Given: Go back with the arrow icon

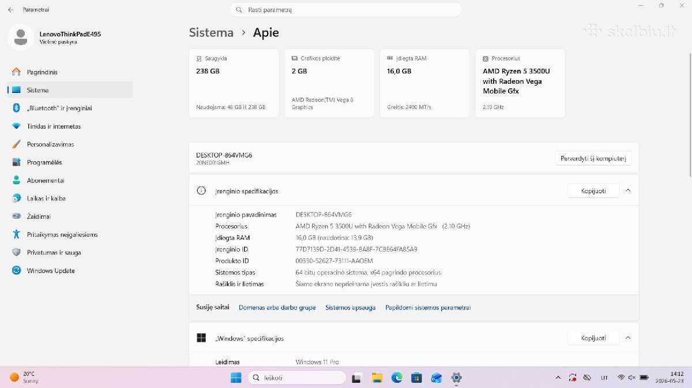Looking at the screenshot, I should (x=10, y=10).
